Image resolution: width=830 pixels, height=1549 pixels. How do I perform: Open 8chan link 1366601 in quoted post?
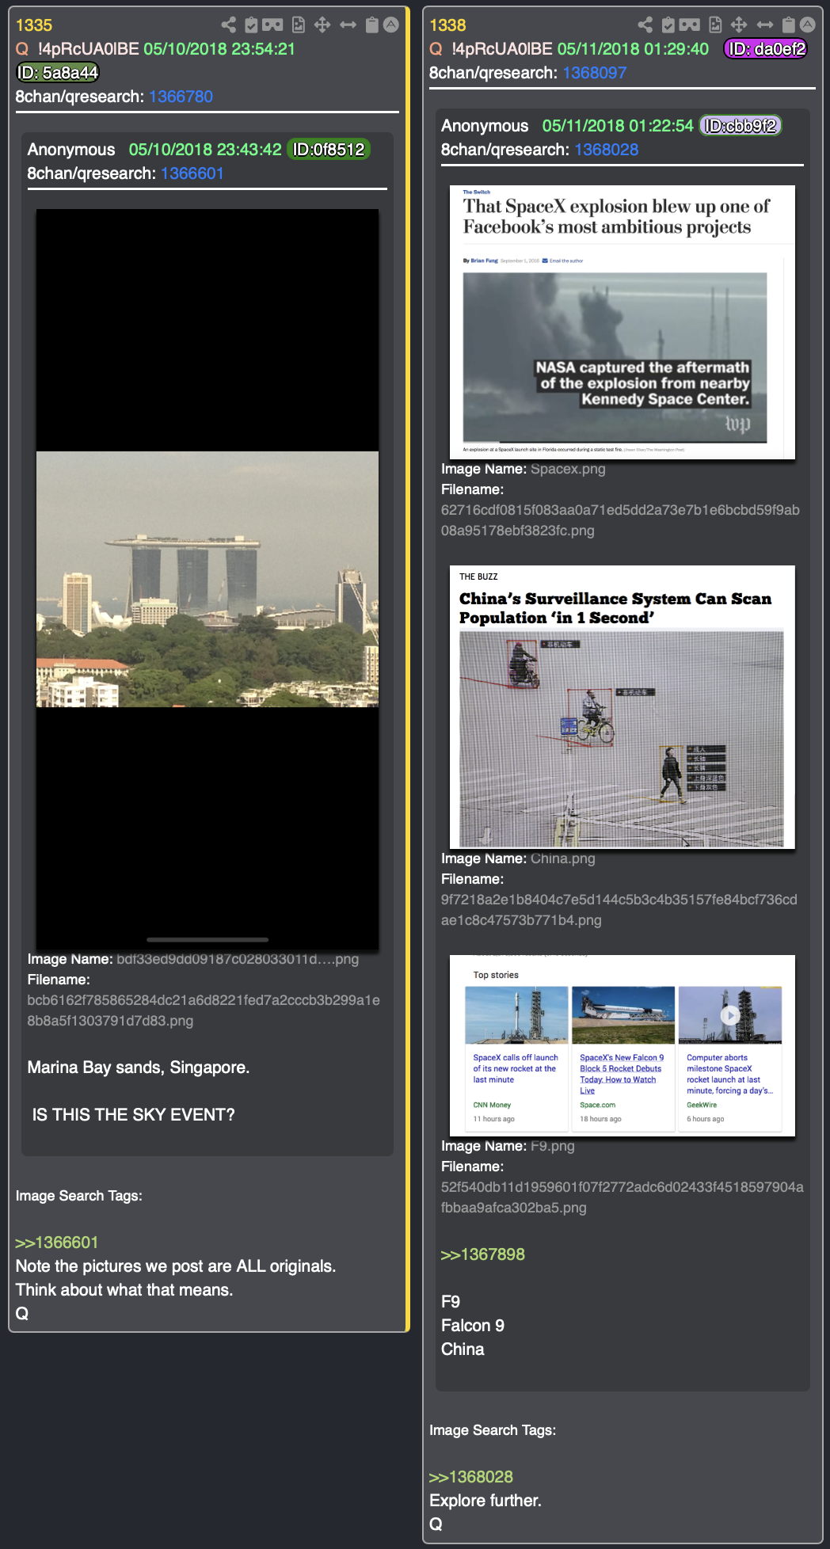(x=192, y=173)
